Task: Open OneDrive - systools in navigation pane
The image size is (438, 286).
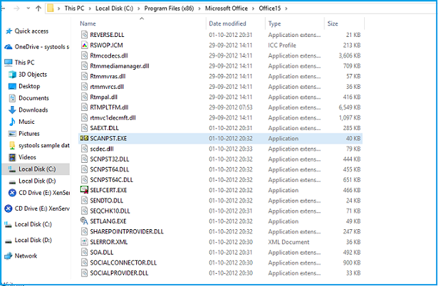Action: (x=42, y=47)
